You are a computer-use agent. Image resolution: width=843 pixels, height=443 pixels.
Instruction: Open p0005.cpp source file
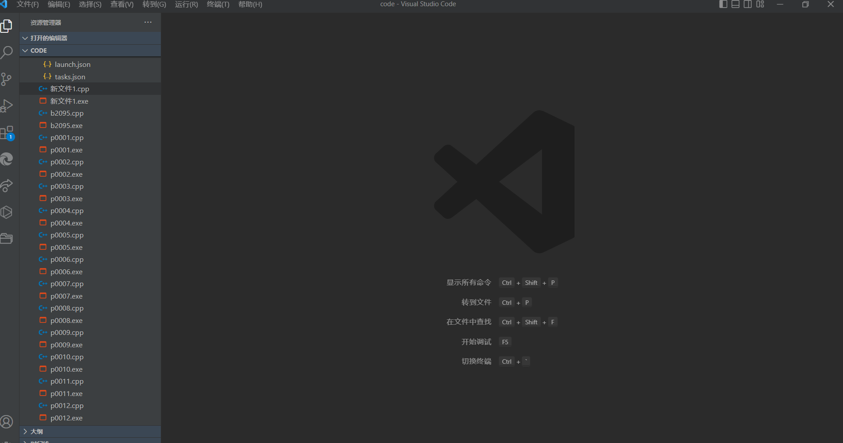[90, 235]
